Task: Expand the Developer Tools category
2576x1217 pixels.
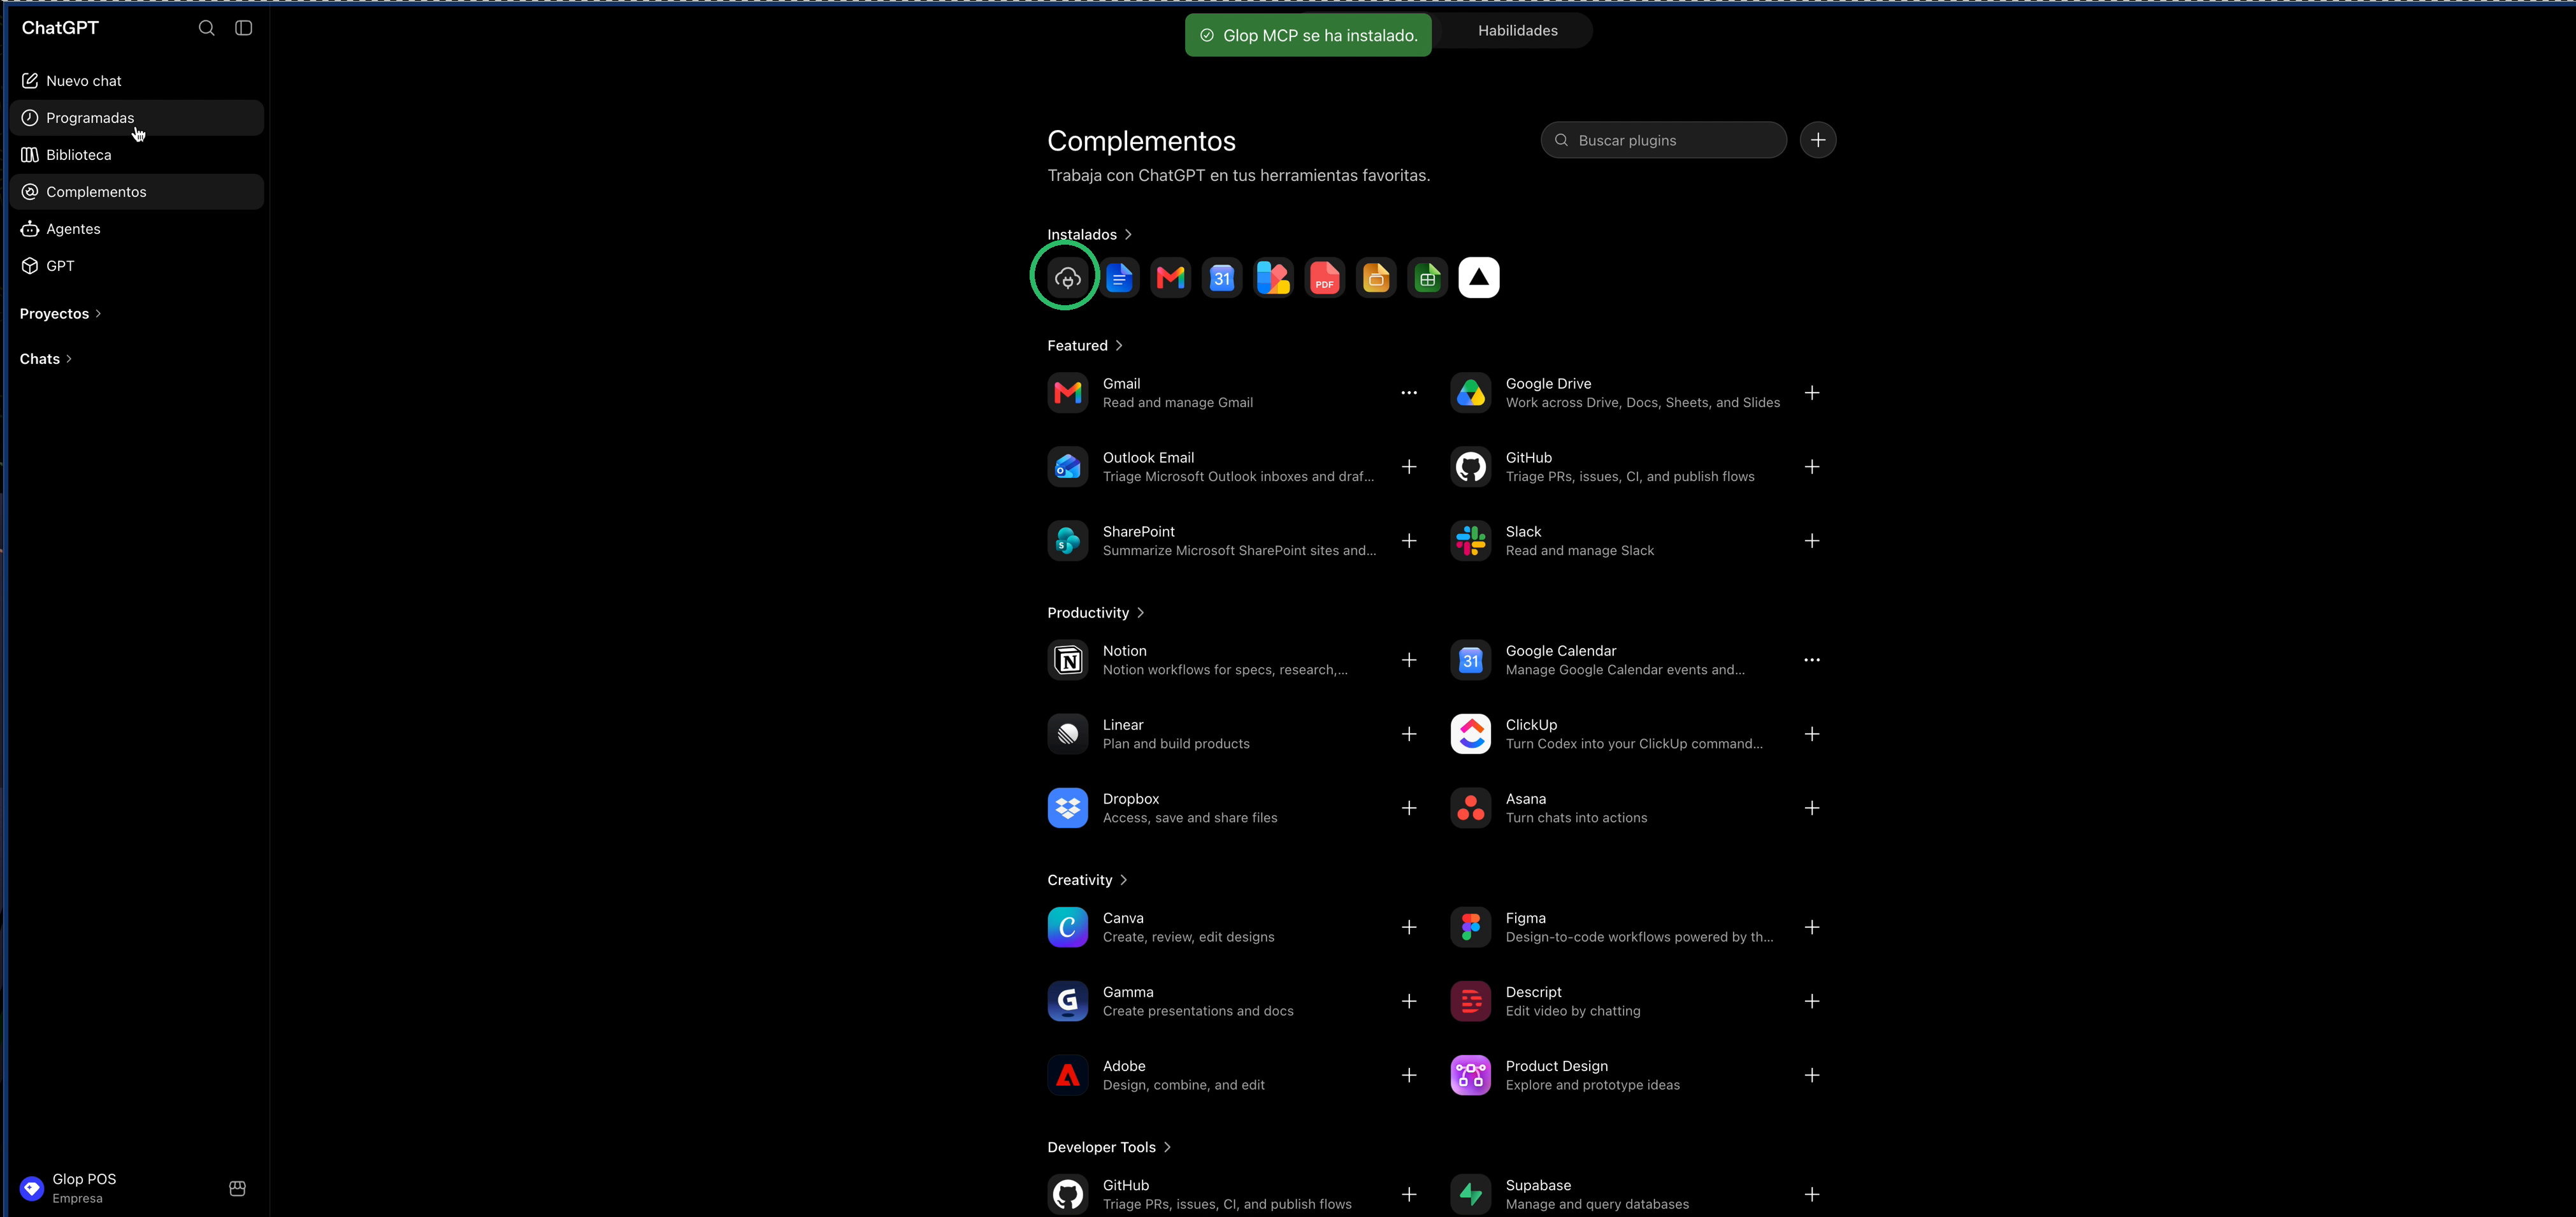Action: pos(1109,1147)
